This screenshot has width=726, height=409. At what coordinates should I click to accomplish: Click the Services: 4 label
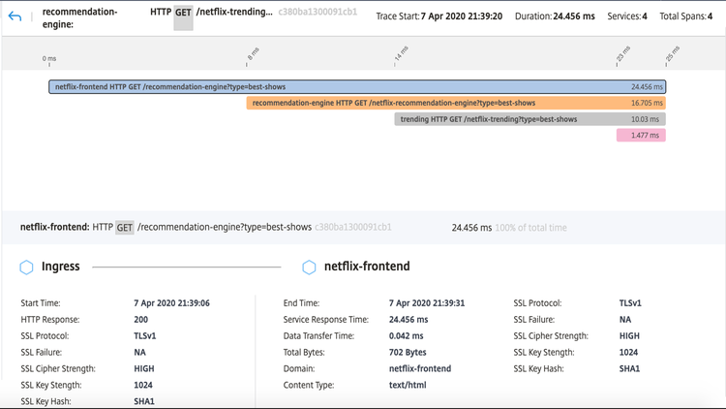[x=627, y=16]
